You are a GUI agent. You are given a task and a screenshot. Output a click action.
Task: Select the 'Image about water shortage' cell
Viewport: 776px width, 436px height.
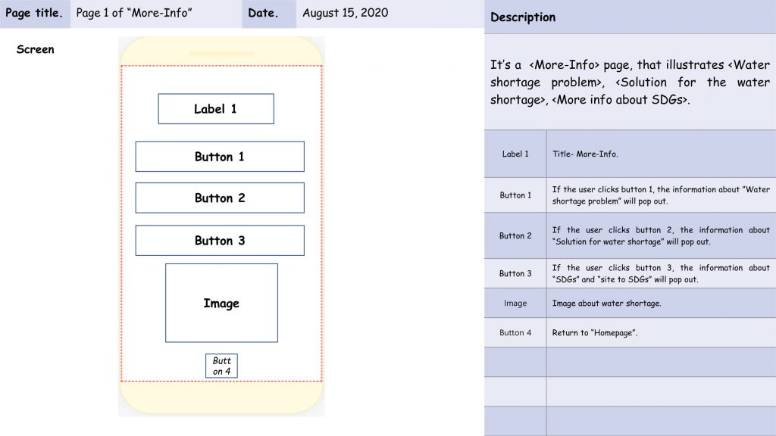pyautogui.click(x=661, y=303)
